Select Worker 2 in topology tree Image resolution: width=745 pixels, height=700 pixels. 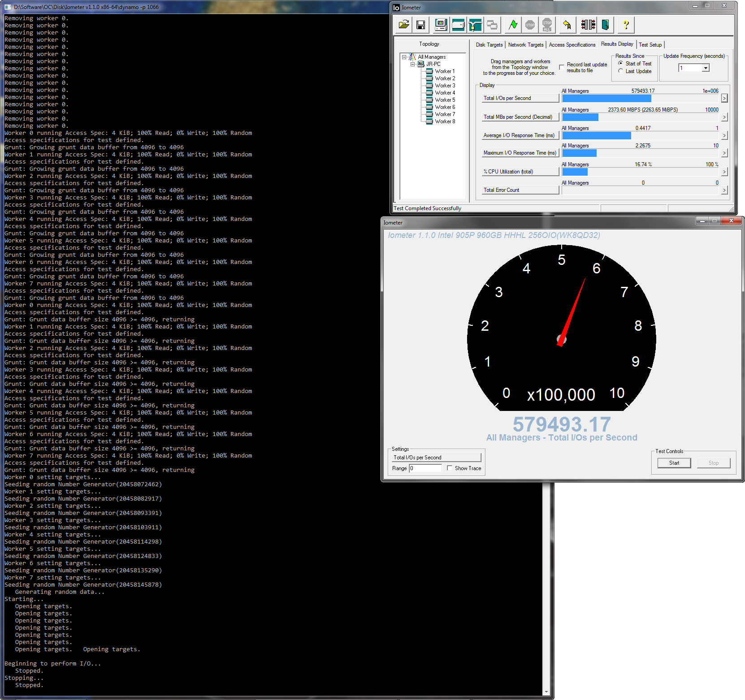pos(445,78)
